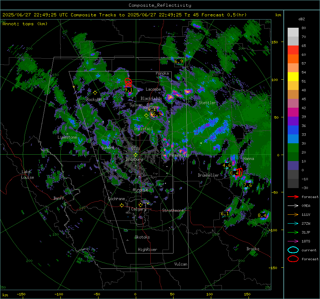Click the ThreeHills town label
The image size is (320, 299).
(x=179, y=155)
